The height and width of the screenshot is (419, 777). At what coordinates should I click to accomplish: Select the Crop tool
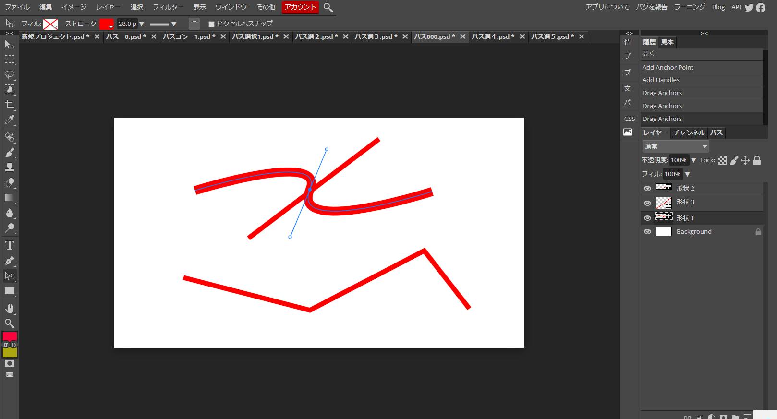[x=10, y=105]
